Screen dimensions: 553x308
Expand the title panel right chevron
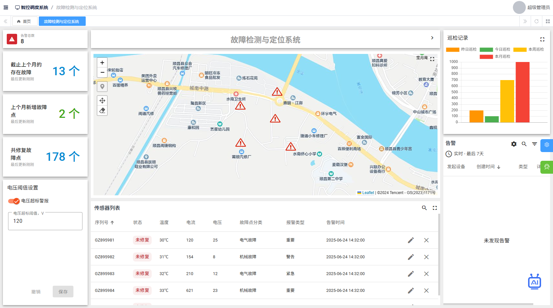pos(432,38)
